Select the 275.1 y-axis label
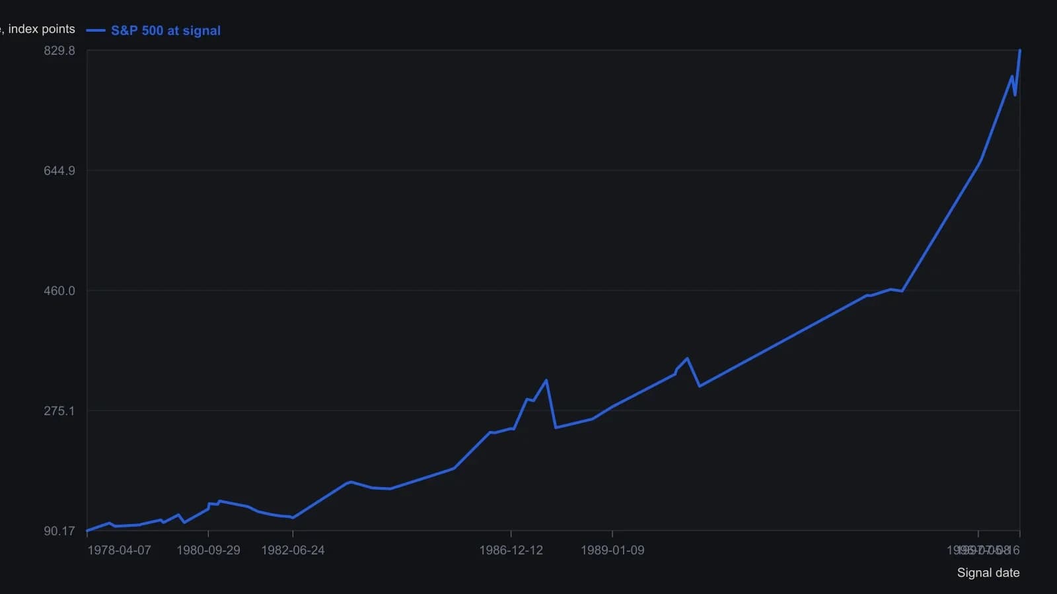Viewport: 1057px width, 594px height. tap(59, 411)
